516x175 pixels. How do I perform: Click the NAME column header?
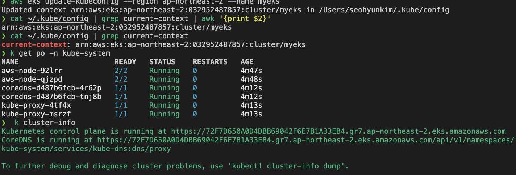tap(10, 62)
